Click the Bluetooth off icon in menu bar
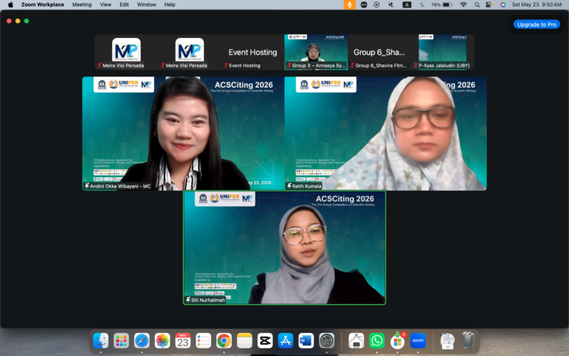569x356 pixels. point(422,4)
